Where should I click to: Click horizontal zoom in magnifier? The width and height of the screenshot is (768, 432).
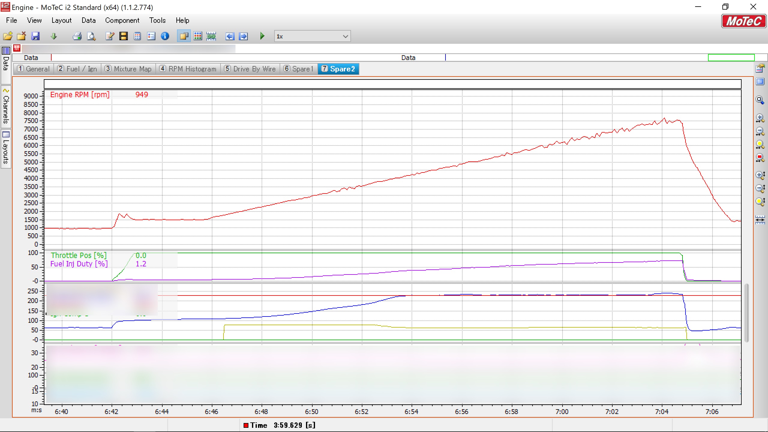click(x=760, y=118)
